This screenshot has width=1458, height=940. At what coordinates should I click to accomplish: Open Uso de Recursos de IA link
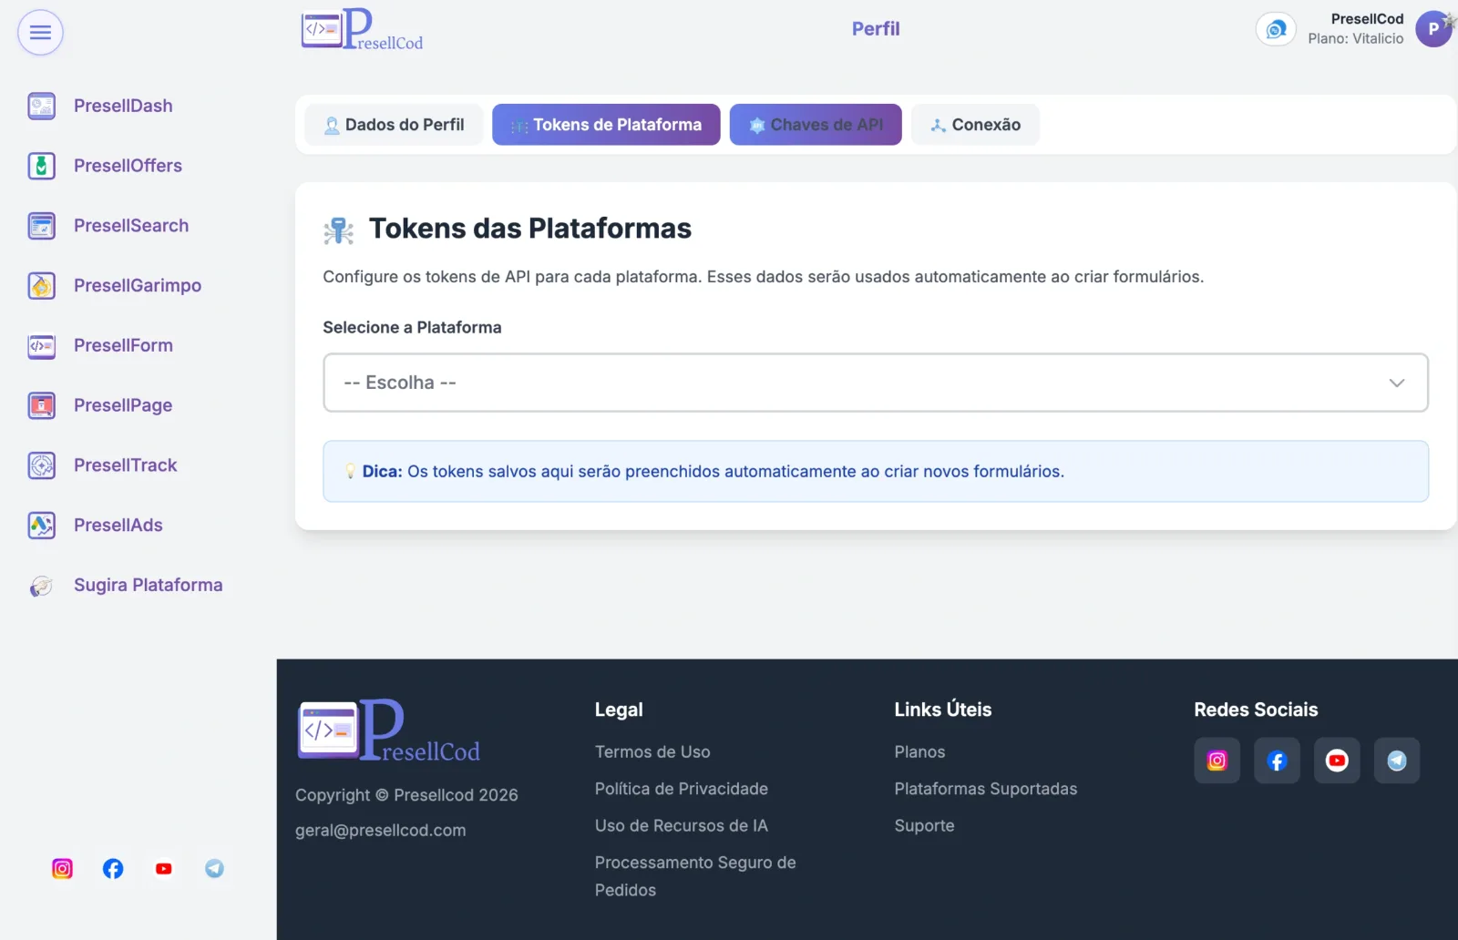pyautogui.click(x=682, y=826)
